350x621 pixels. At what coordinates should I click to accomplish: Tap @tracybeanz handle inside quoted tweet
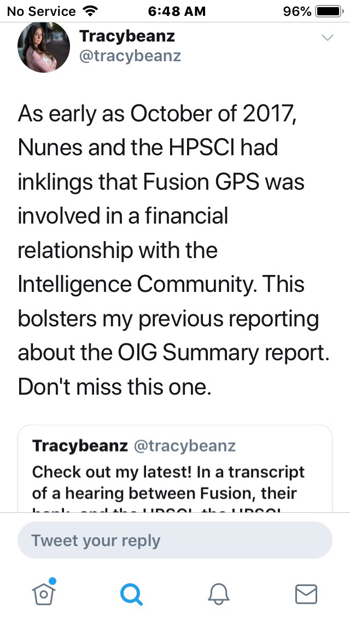[x=184, y=446]
